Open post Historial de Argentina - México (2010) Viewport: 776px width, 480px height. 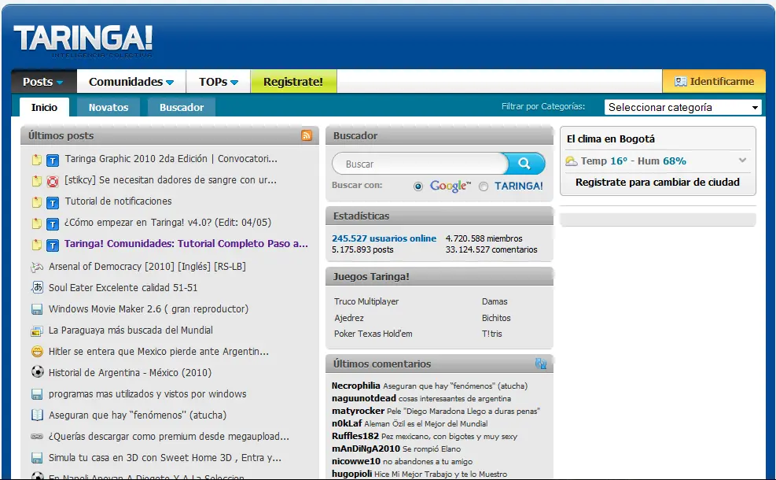coord(131,372)
